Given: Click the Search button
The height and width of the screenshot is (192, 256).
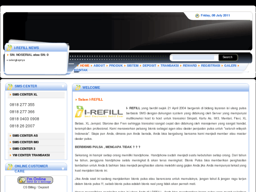Looking at the screenshot, I should 227,57.
